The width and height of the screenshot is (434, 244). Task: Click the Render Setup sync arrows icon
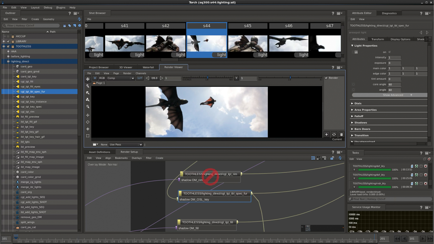[x=340, y=158]
